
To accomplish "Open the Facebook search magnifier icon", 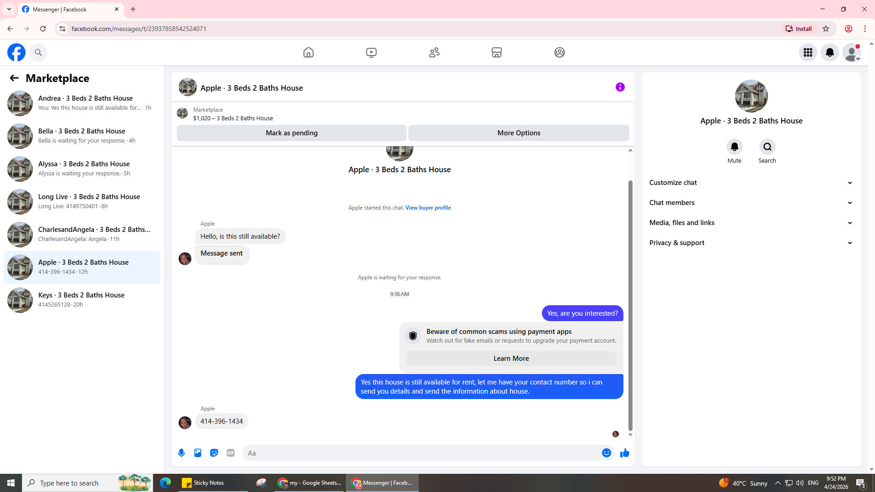I will 38,52.
